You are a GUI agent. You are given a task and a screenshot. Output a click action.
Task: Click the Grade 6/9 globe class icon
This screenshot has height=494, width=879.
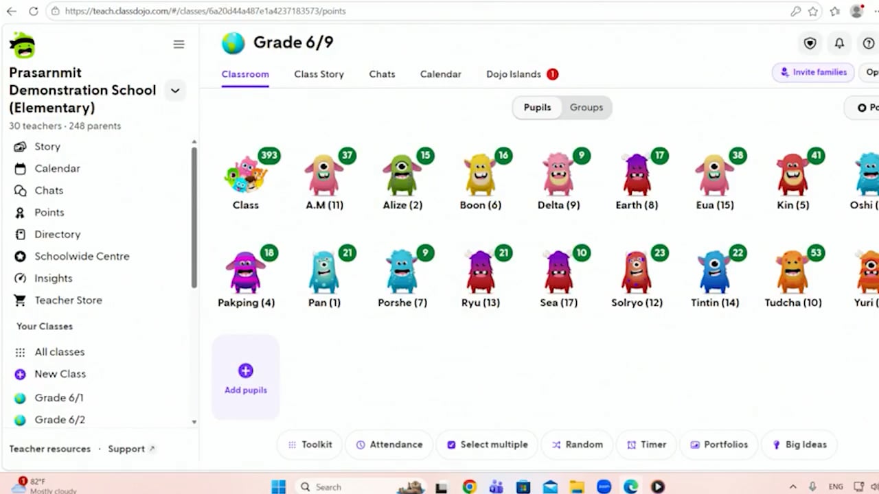click(x=233, y=43)
